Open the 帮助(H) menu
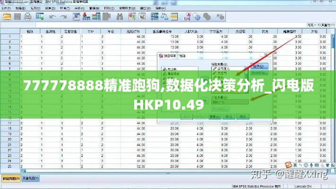336x189 pixels. (x=161, y=9)
